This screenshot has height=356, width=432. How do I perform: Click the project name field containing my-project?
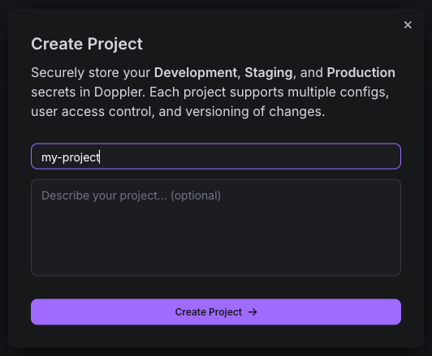pyautogui.click(x=216, y=157)
